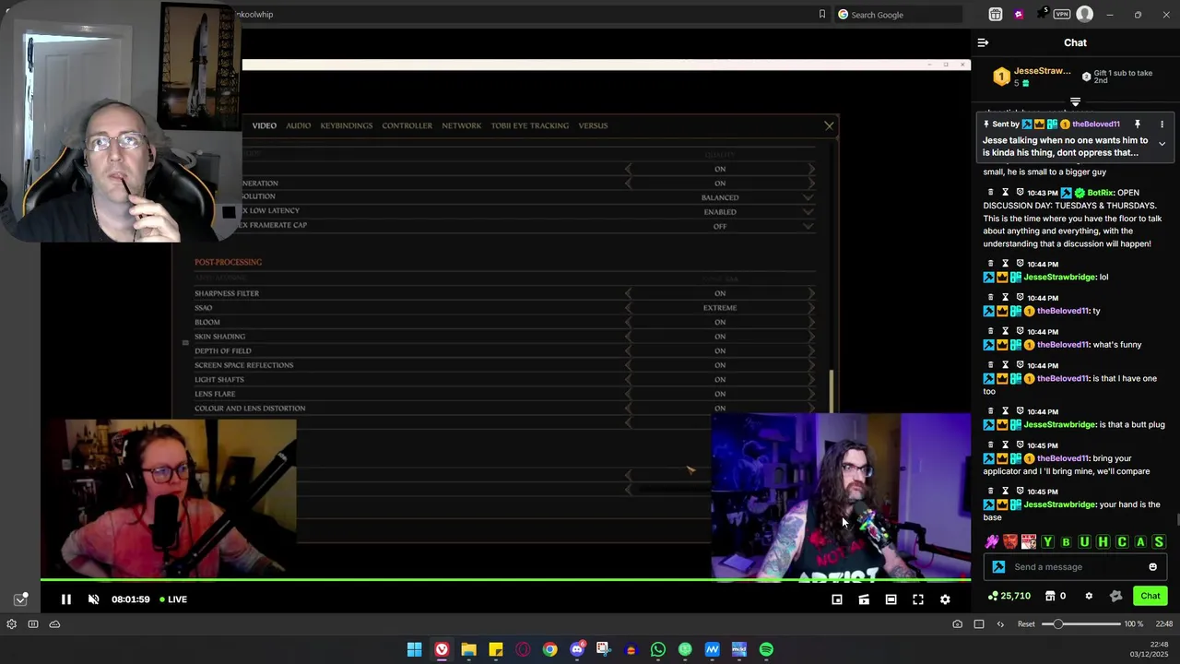1180x664 pixels.
Task: Select the S letter emote
Action: click(x=1159, y=542)
